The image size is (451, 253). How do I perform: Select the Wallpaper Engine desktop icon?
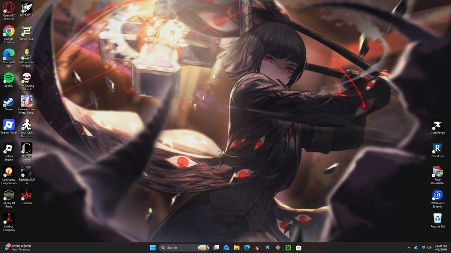click(x=437, y=199)
